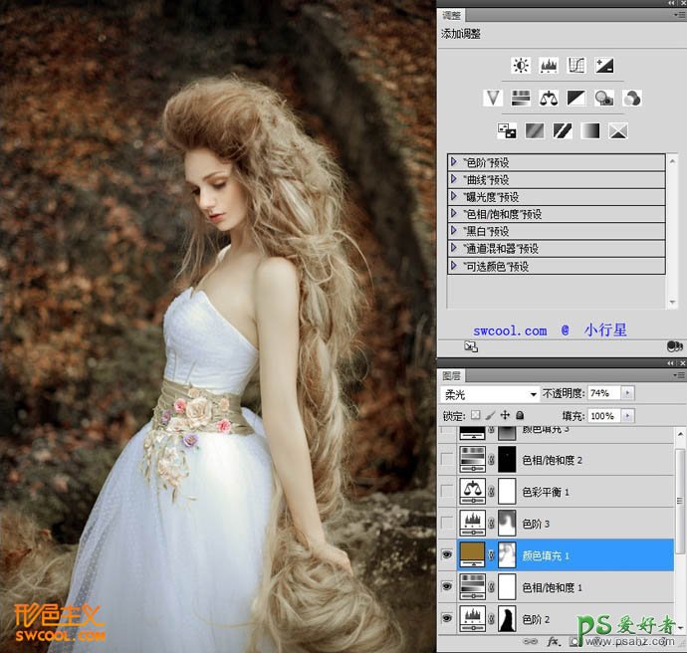
Task: Create a Curves adjustment layer
Action: point(575,66)
